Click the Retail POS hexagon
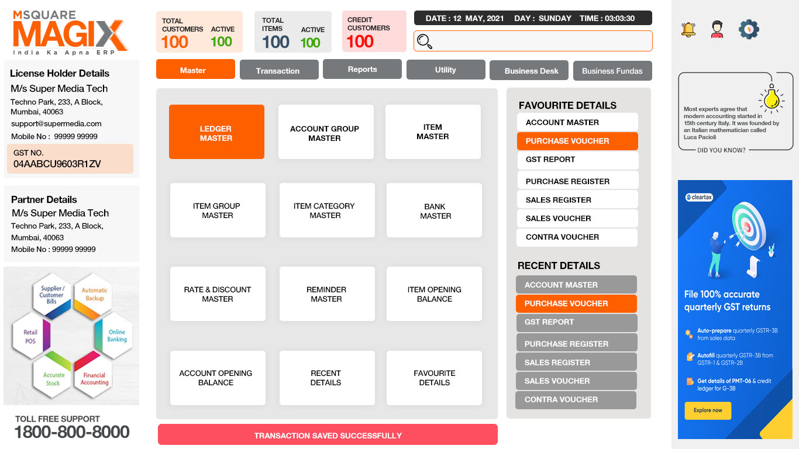799x449 pixels. coord(30,336)
